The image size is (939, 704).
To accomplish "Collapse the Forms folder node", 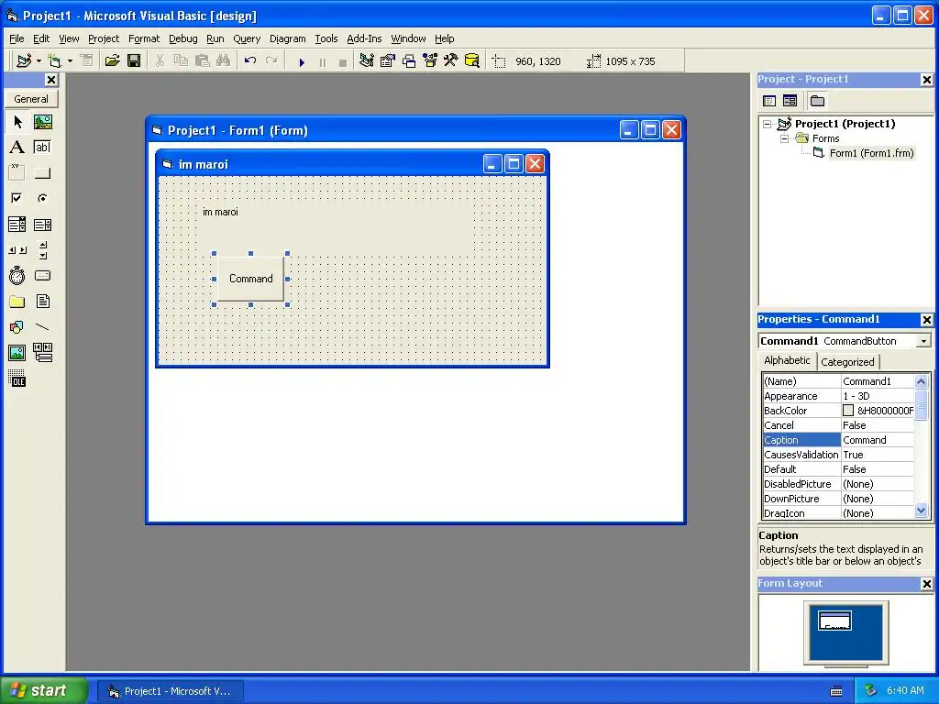I will [x=785, y=138].
